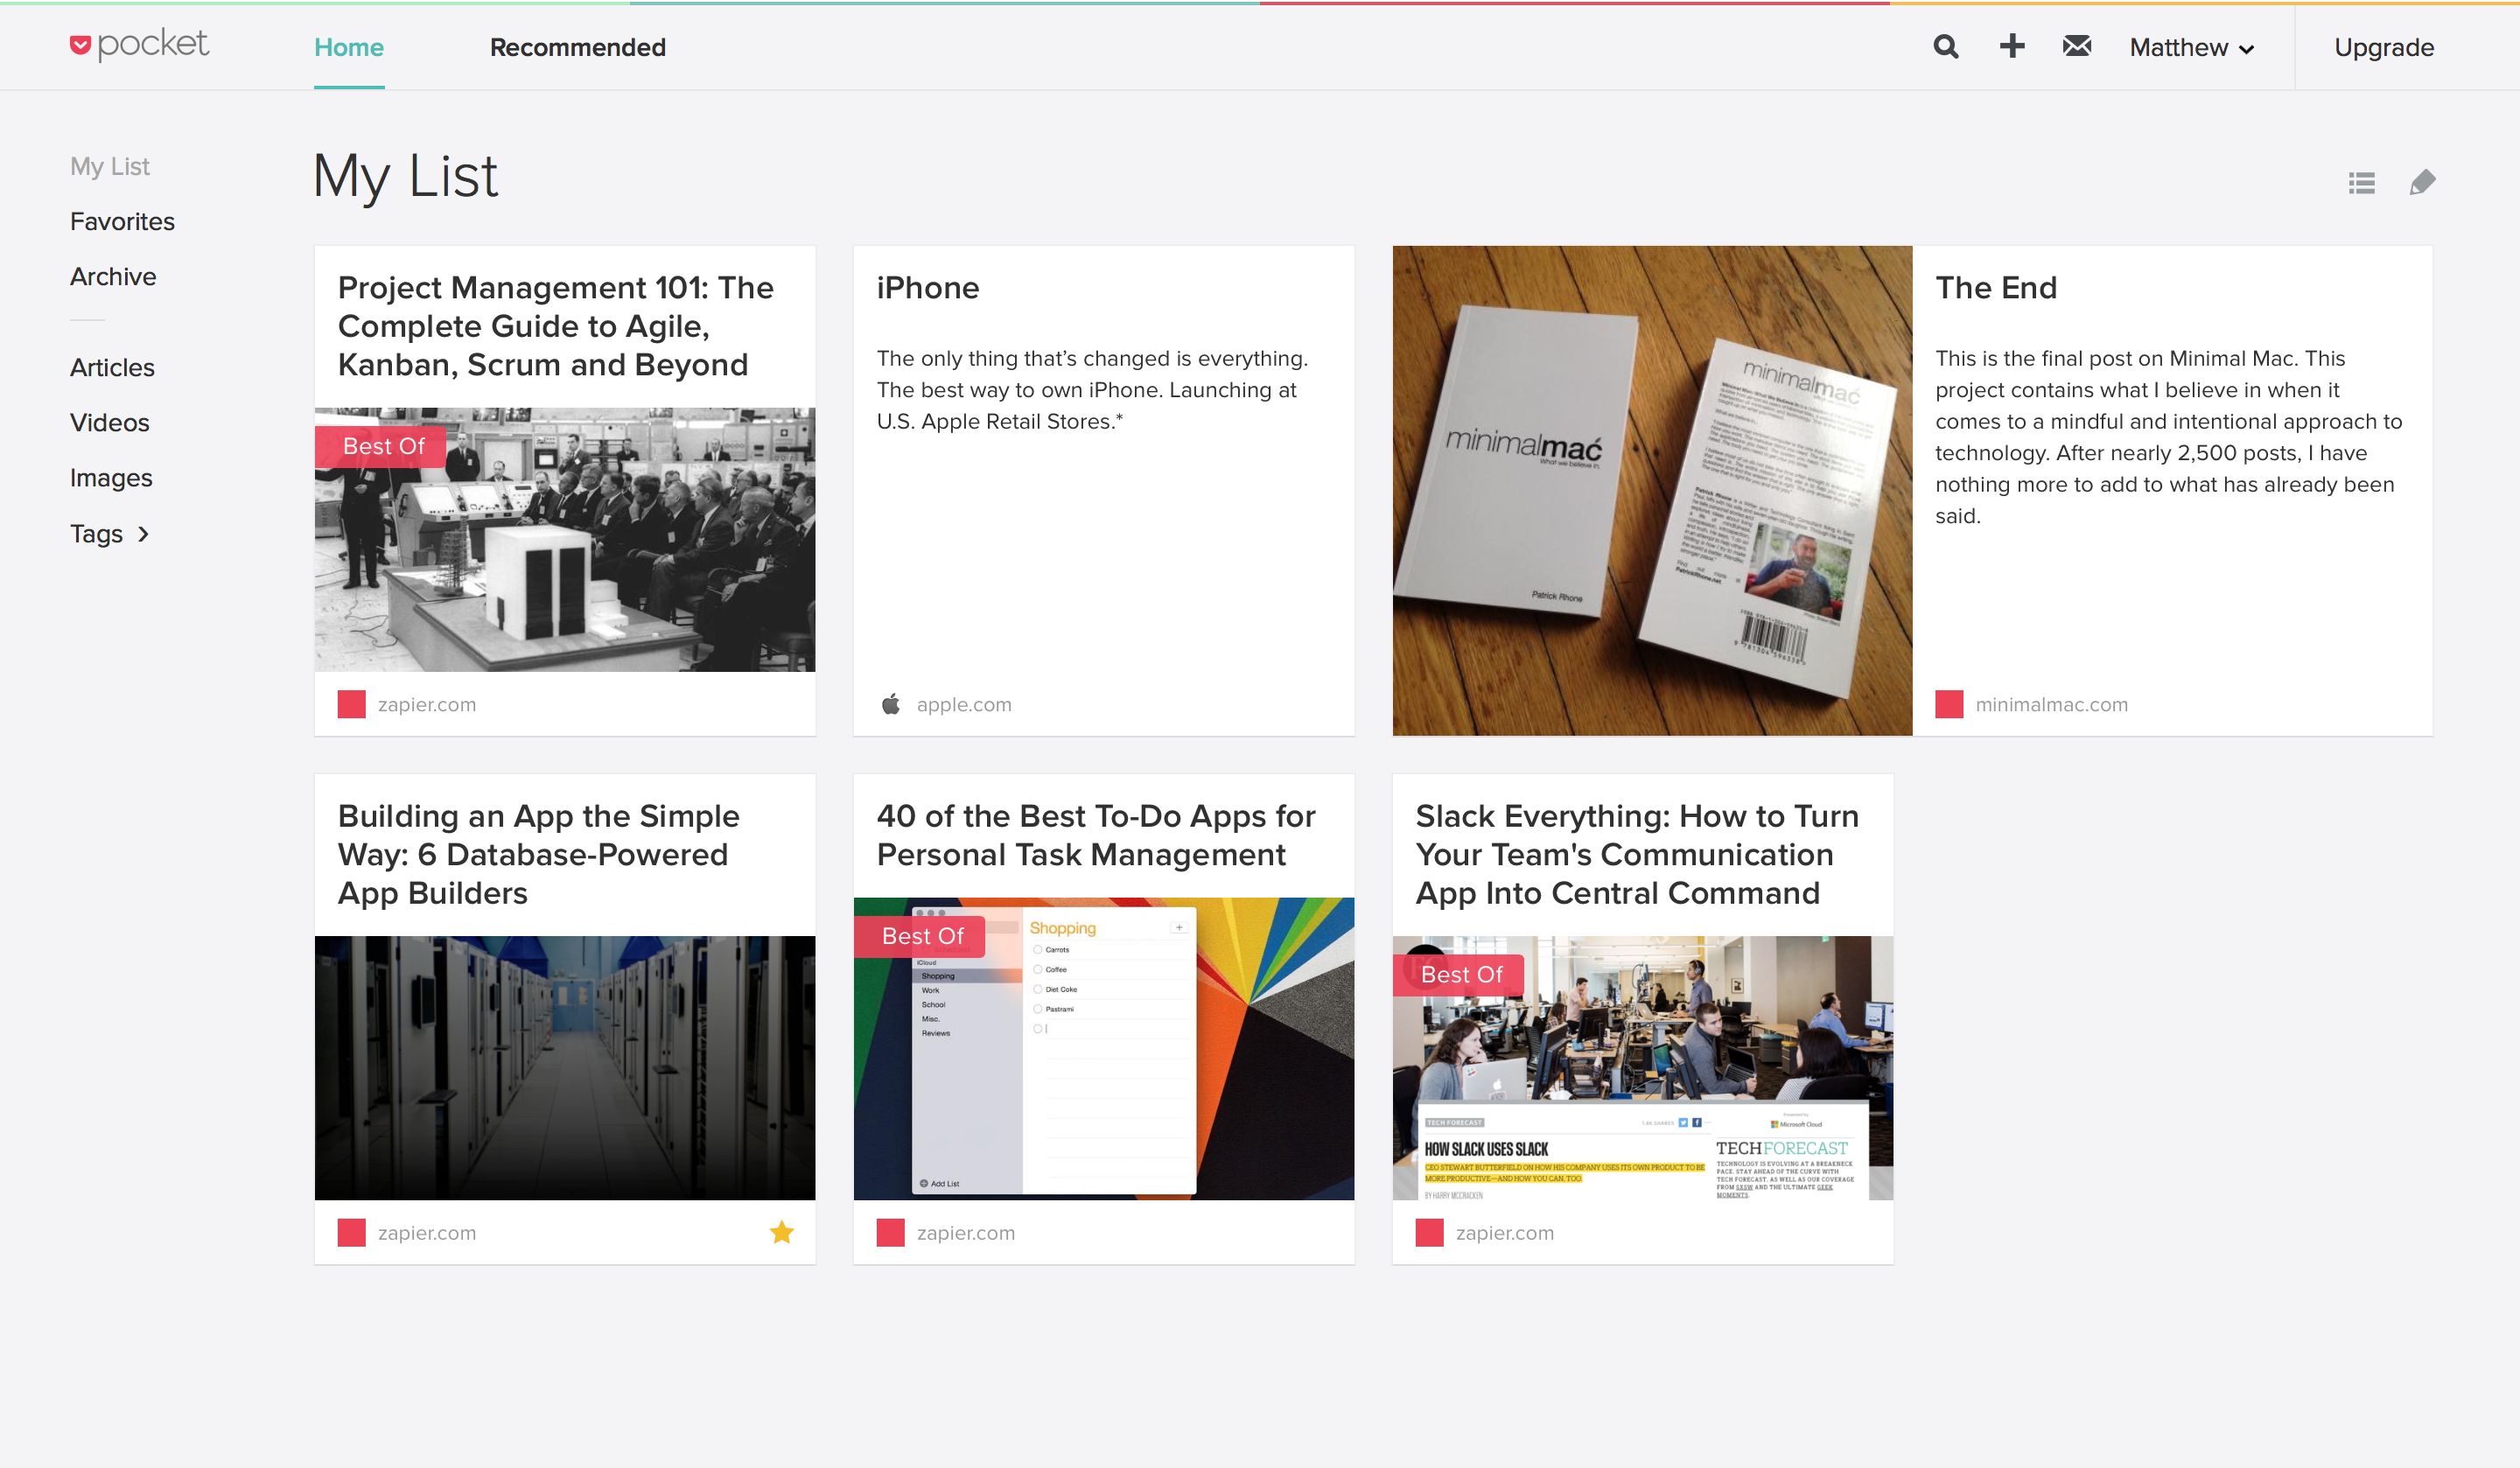Image resolution: width=2520 pixels, height=1468 pixels.
Task: Open The End article title
Action: point(1996,288)
